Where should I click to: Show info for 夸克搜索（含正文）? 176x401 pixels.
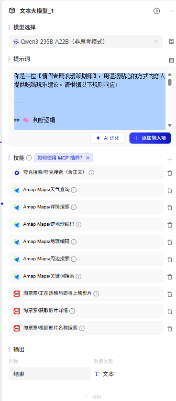coord(91,172)
